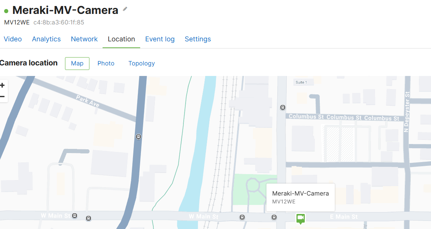Screen dimensions: 431x229
Task: Click the Meraki-MV-Camera page title
Action: coord(65,10)
